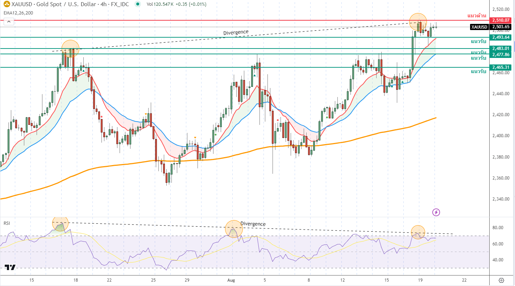Select the green 2,477.86 support price label
This screenshot has width=515, height=286.
pos(500,54)
